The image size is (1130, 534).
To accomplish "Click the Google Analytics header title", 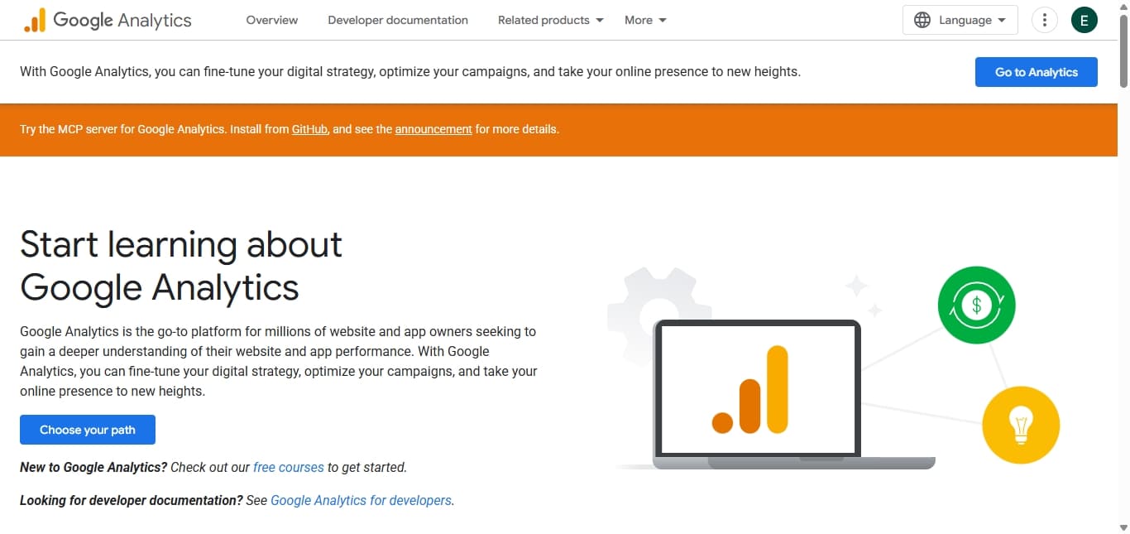I will [x=122, y=20].
